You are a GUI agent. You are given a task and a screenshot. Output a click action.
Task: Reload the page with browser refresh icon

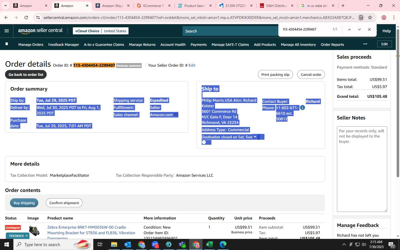pyautogui.click(x=26, y=17)
